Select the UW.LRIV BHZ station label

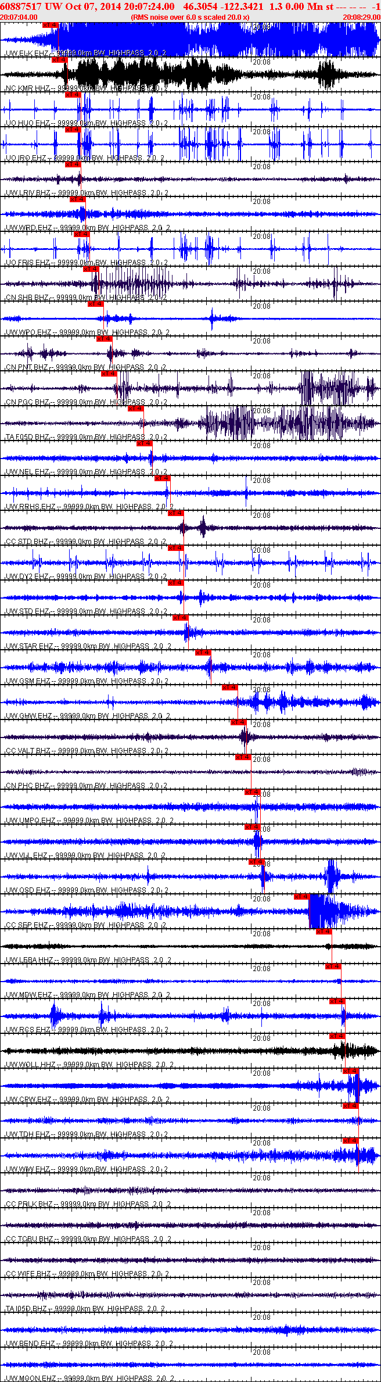(x=28, y=192)
